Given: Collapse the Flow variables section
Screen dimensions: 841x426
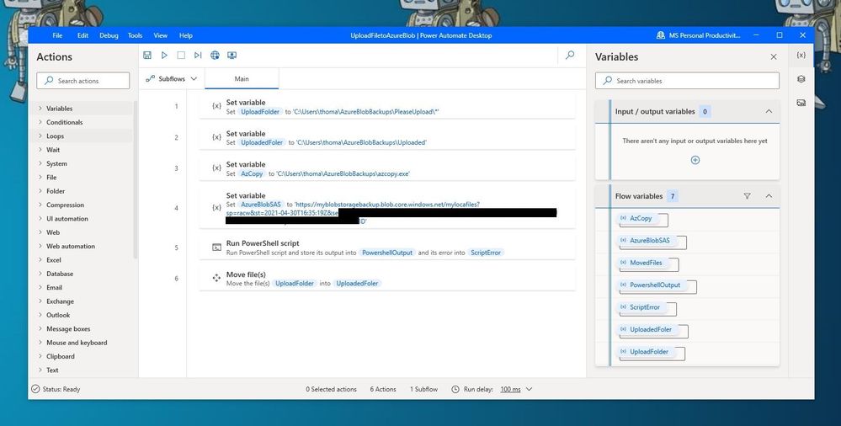Looking at the screenshot, I should point(769,196).
